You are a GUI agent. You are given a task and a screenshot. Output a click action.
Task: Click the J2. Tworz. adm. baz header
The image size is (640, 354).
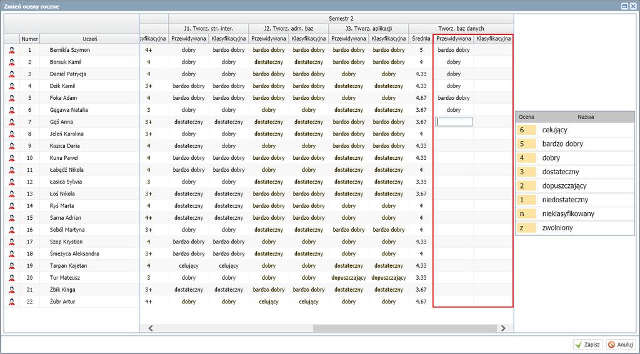289,29
